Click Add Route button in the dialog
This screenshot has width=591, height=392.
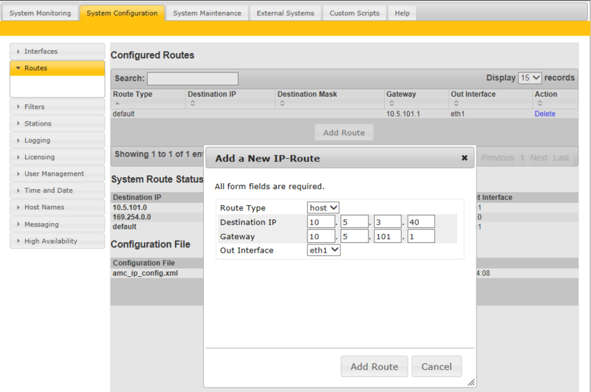click(x=374, y=366)
